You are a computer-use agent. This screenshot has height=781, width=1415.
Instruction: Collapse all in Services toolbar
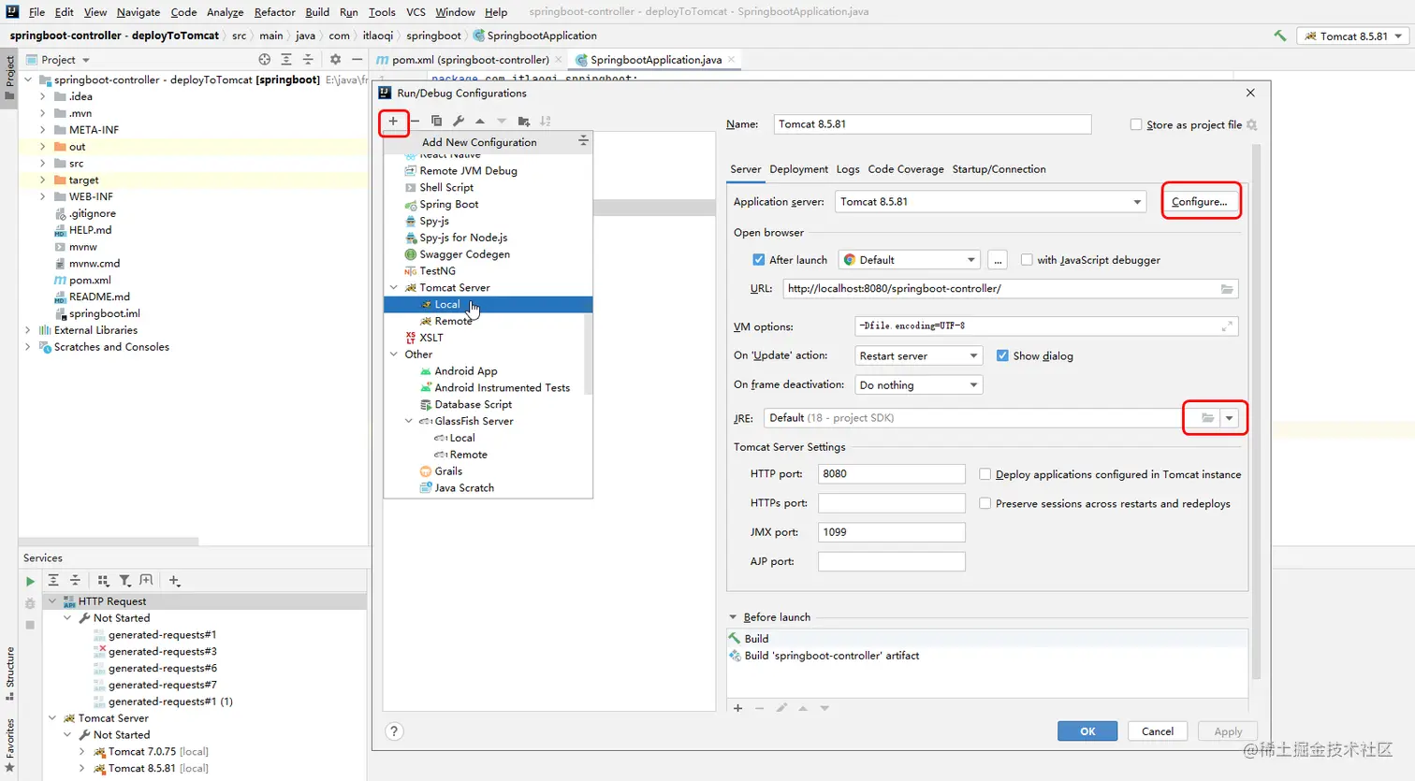[x=76, y=581]
